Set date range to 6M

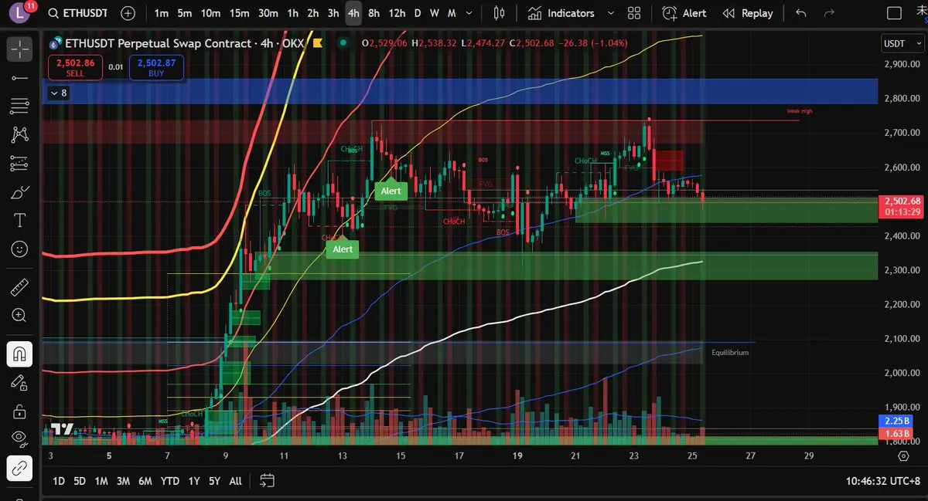tap(145, 481)
